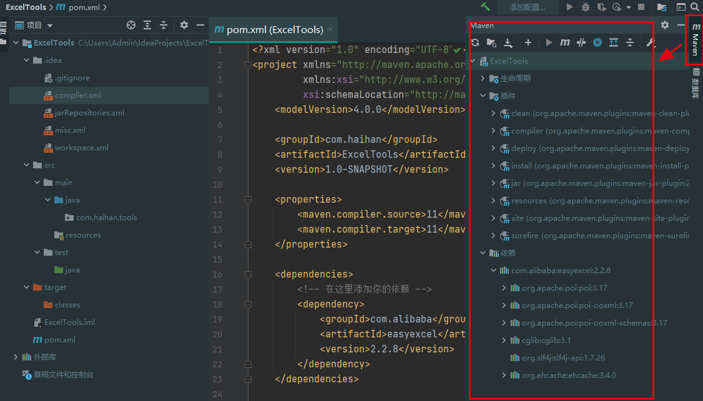Expand the 生命周期 lifecycle node
This screenshot has width=703, height=401.
(x=483, y=79)
